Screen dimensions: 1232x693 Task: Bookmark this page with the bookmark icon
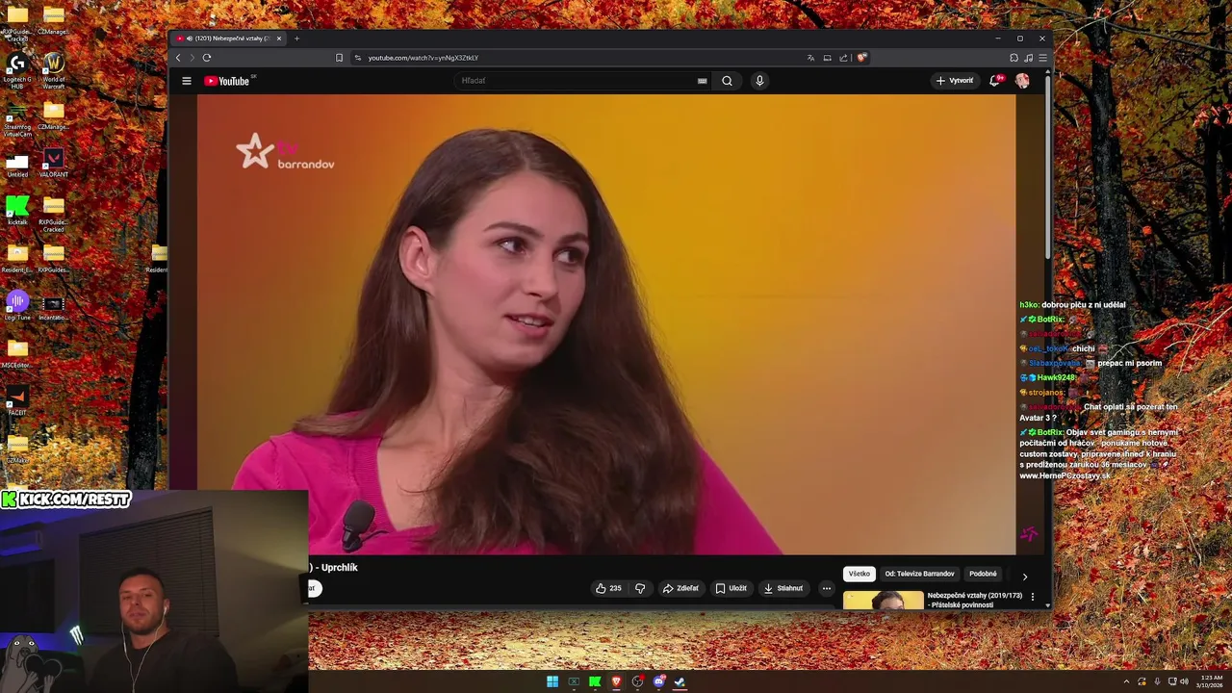(339, 58)
